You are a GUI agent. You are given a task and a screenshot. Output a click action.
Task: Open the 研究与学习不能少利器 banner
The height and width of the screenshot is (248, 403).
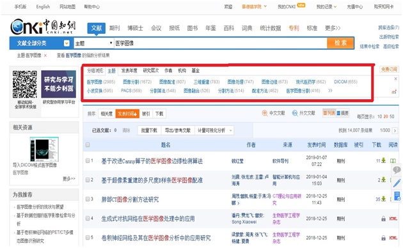[59, 84]
